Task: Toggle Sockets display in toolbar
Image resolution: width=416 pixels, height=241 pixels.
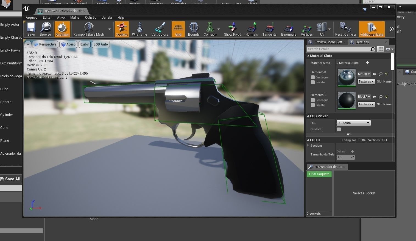Action: 122,29
